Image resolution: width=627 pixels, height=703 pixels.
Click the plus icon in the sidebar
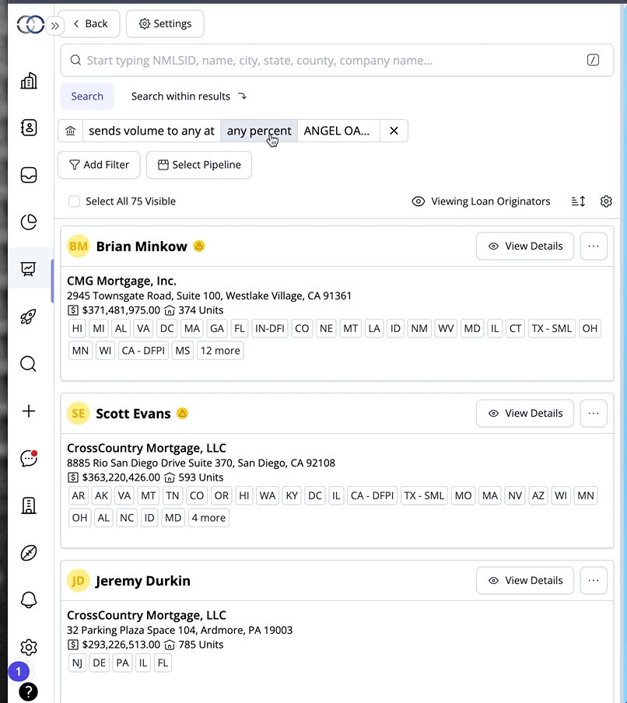click(x=29, y=411)
